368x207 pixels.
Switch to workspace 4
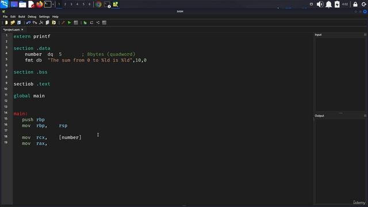(x=77, y=4)
